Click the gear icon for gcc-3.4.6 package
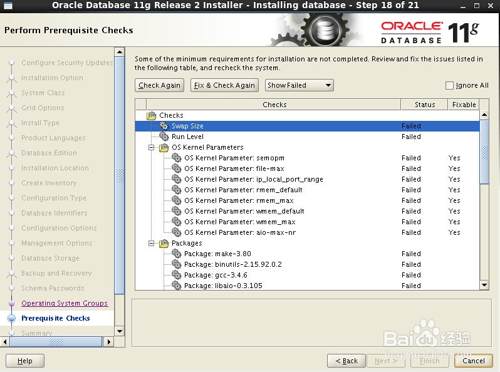This screenshot has height=372, width=500. tap(176, 275)
